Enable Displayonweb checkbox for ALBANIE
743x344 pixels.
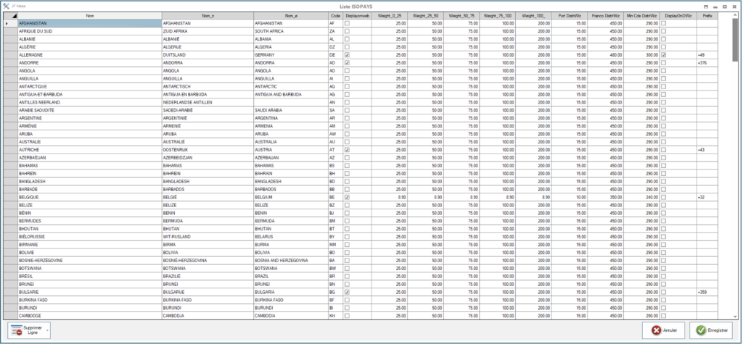[347, 39]
